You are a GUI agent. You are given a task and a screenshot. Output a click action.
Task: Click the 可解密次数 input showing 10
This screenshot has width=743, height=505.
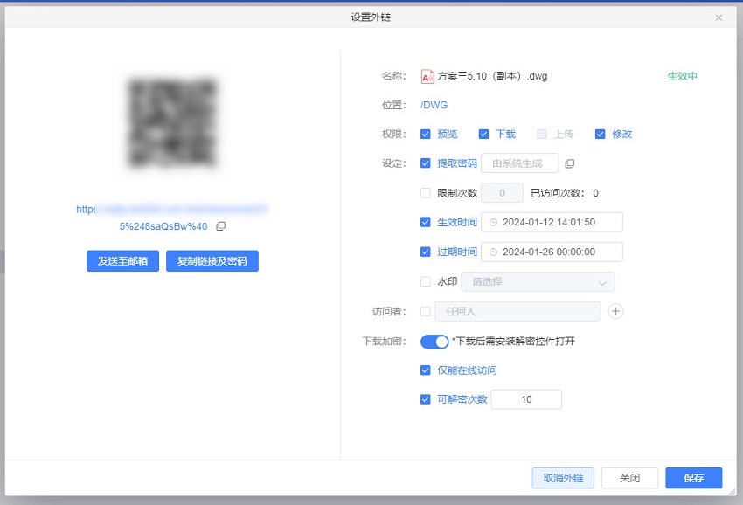(x=525, y=398)
